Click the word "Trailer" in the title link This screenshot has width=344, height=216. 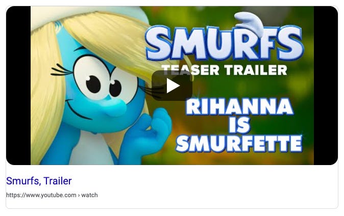[58, 181]
